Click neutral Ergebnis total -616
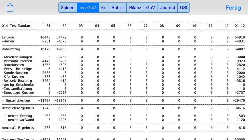 click(241, 128)
